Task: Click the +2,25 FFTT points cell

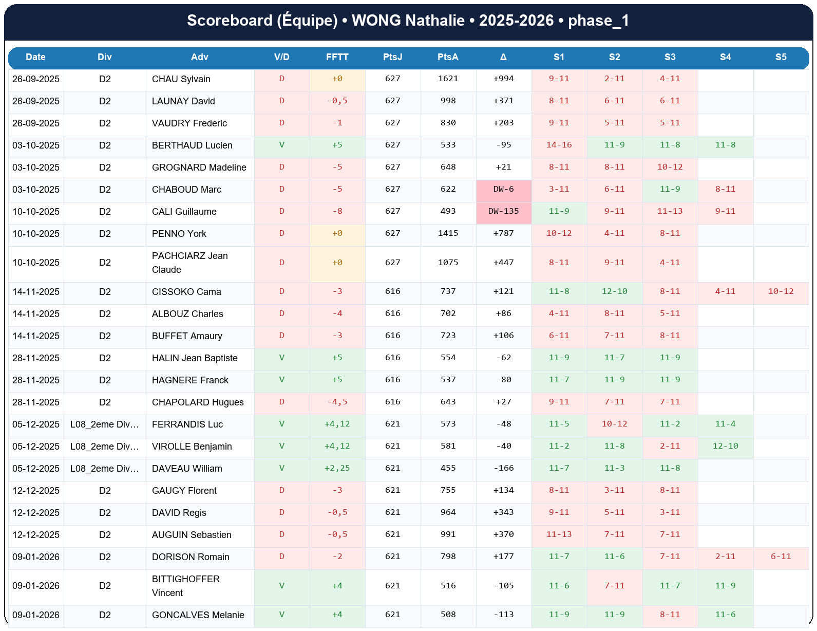Action: tap(337, 468)
